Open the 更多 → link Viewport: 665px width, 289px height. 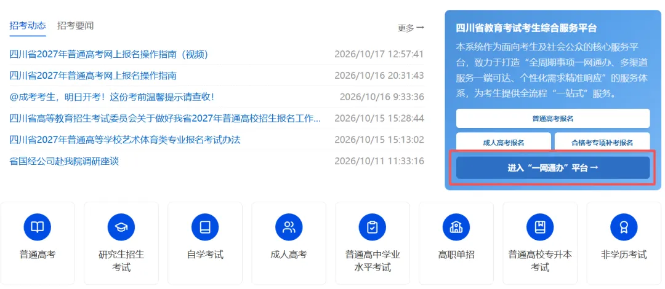[411, 28]
